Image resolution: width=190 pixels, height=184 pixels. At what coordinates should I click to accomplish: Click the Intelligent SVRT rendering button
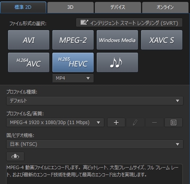coord(129,23)
